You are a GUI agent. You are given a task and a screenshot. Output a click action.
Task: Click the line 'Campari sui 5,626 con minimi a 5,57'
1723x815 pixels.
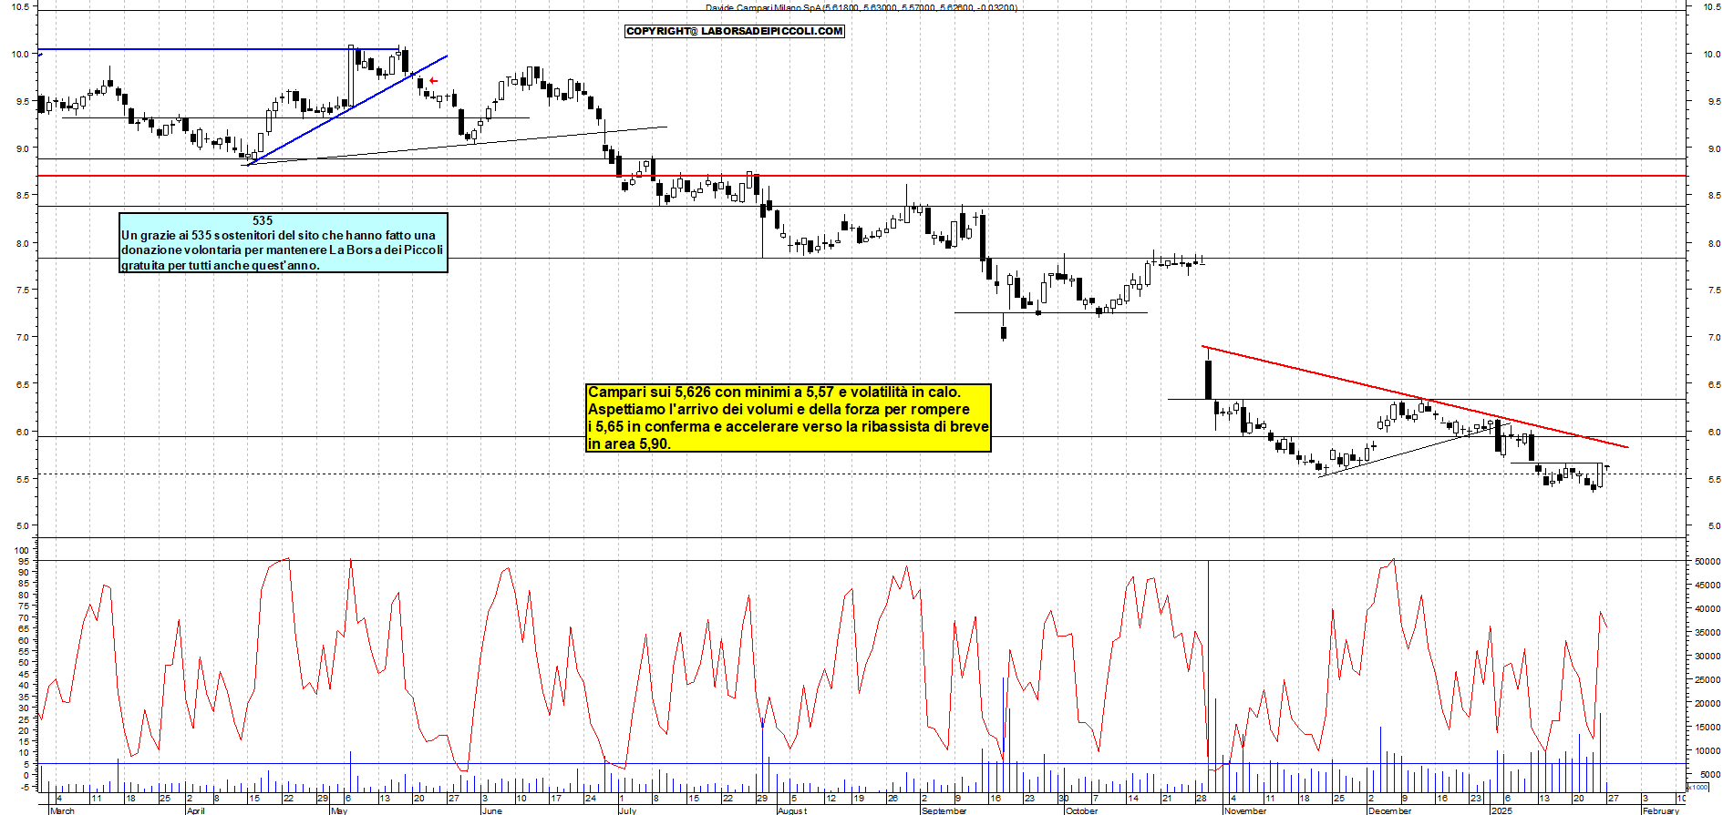[774, 392]
